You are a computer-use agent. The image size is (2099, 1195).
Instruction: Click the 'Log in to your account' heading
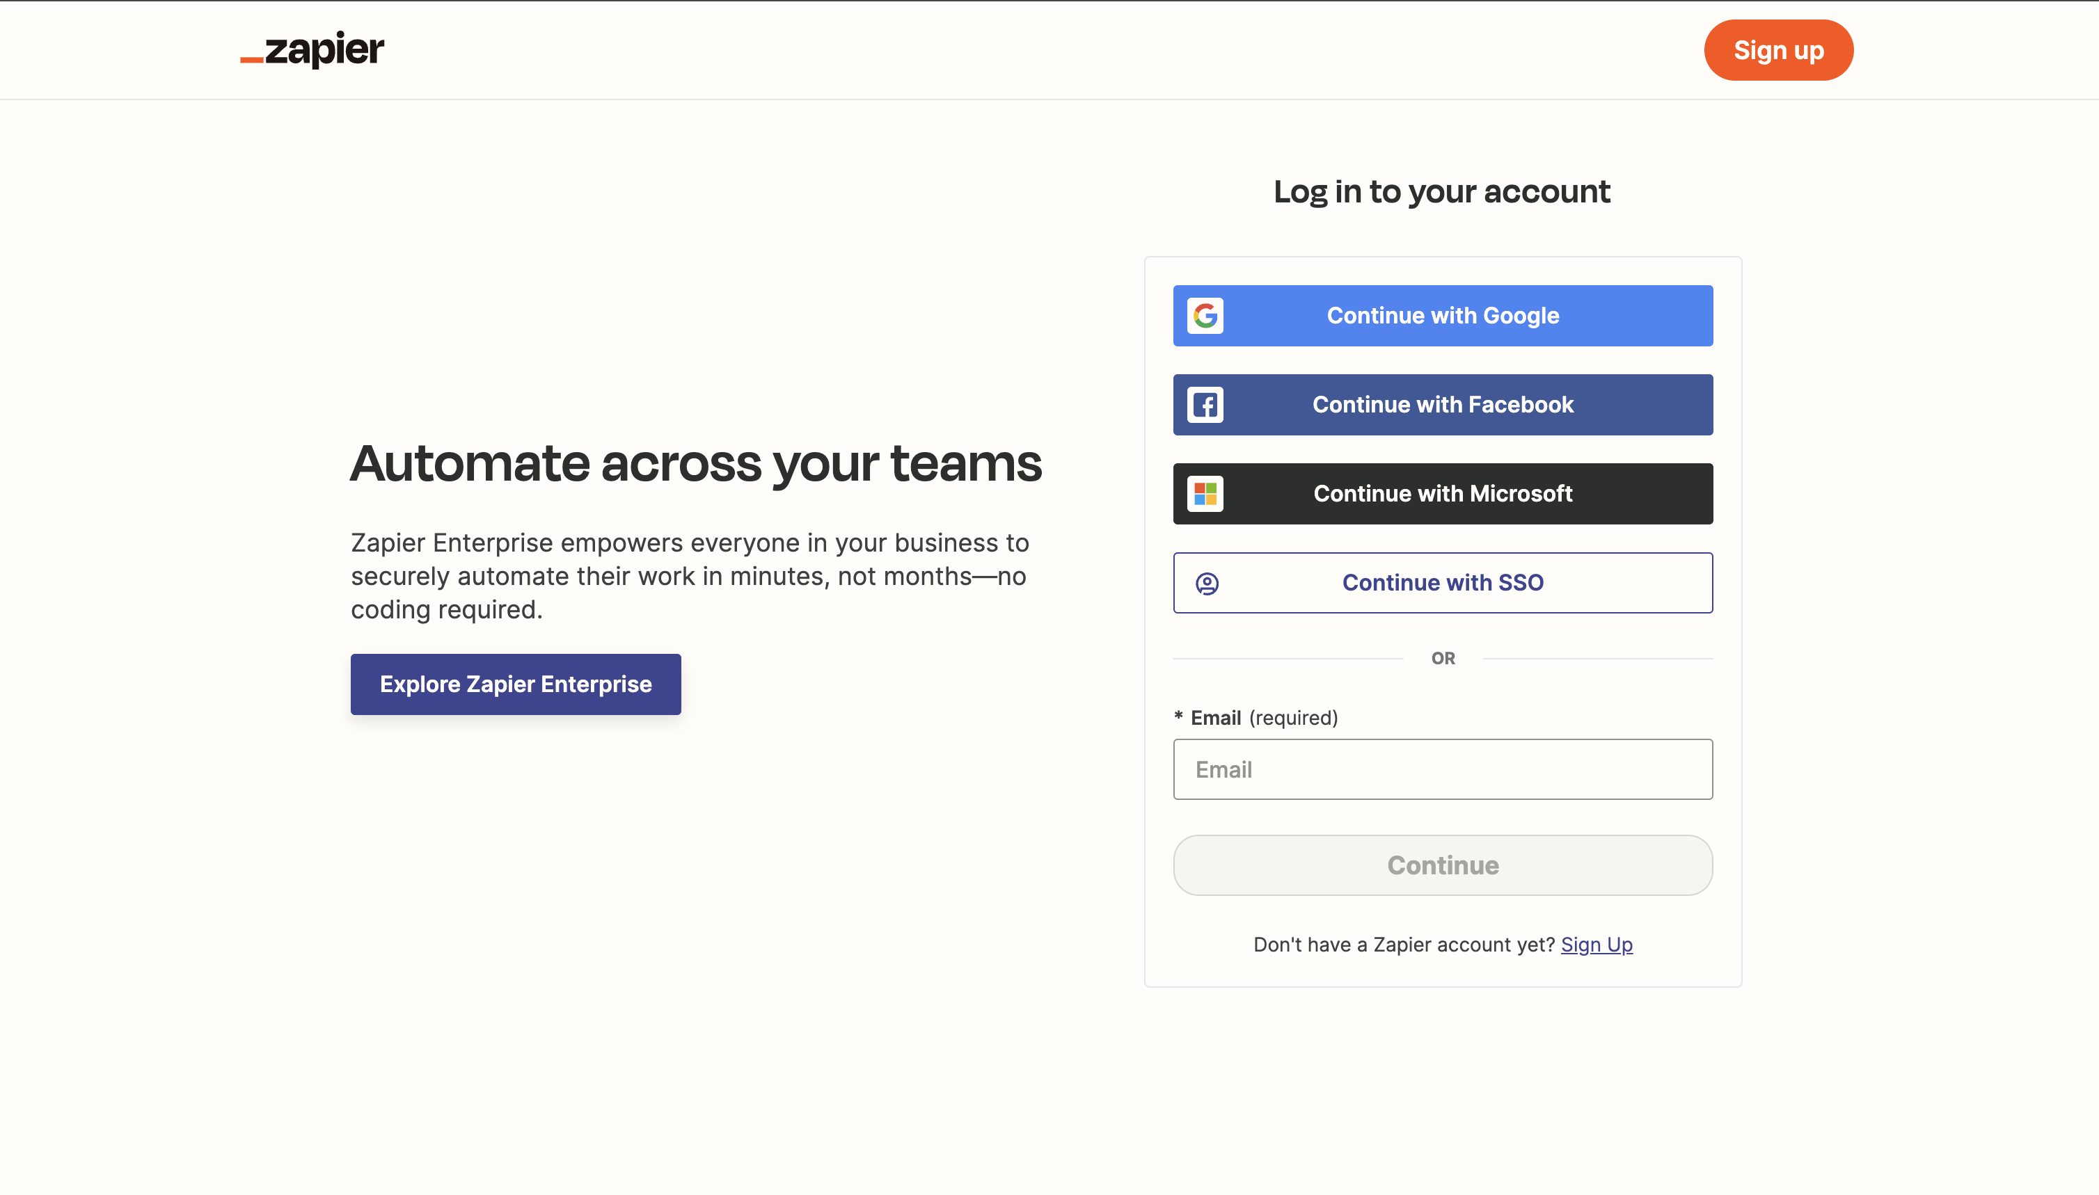click(1441, 192)
